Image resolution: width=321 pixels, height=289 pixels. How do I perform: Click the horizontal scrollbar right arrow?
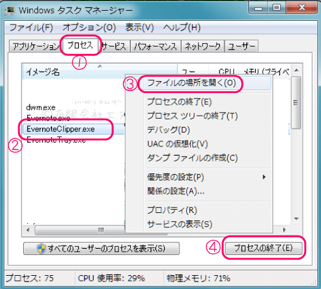point(284,230)
